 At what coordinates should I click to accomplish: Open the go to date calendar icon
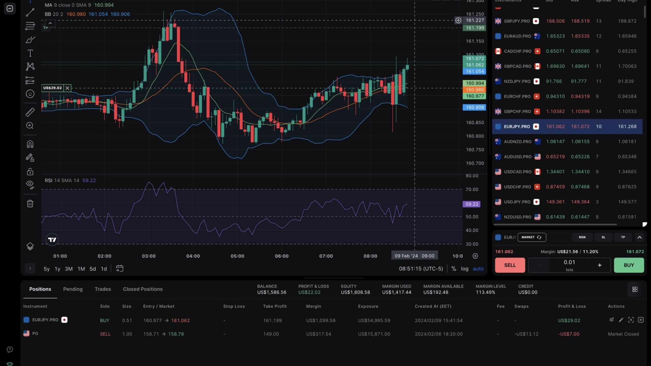[119, 268]
